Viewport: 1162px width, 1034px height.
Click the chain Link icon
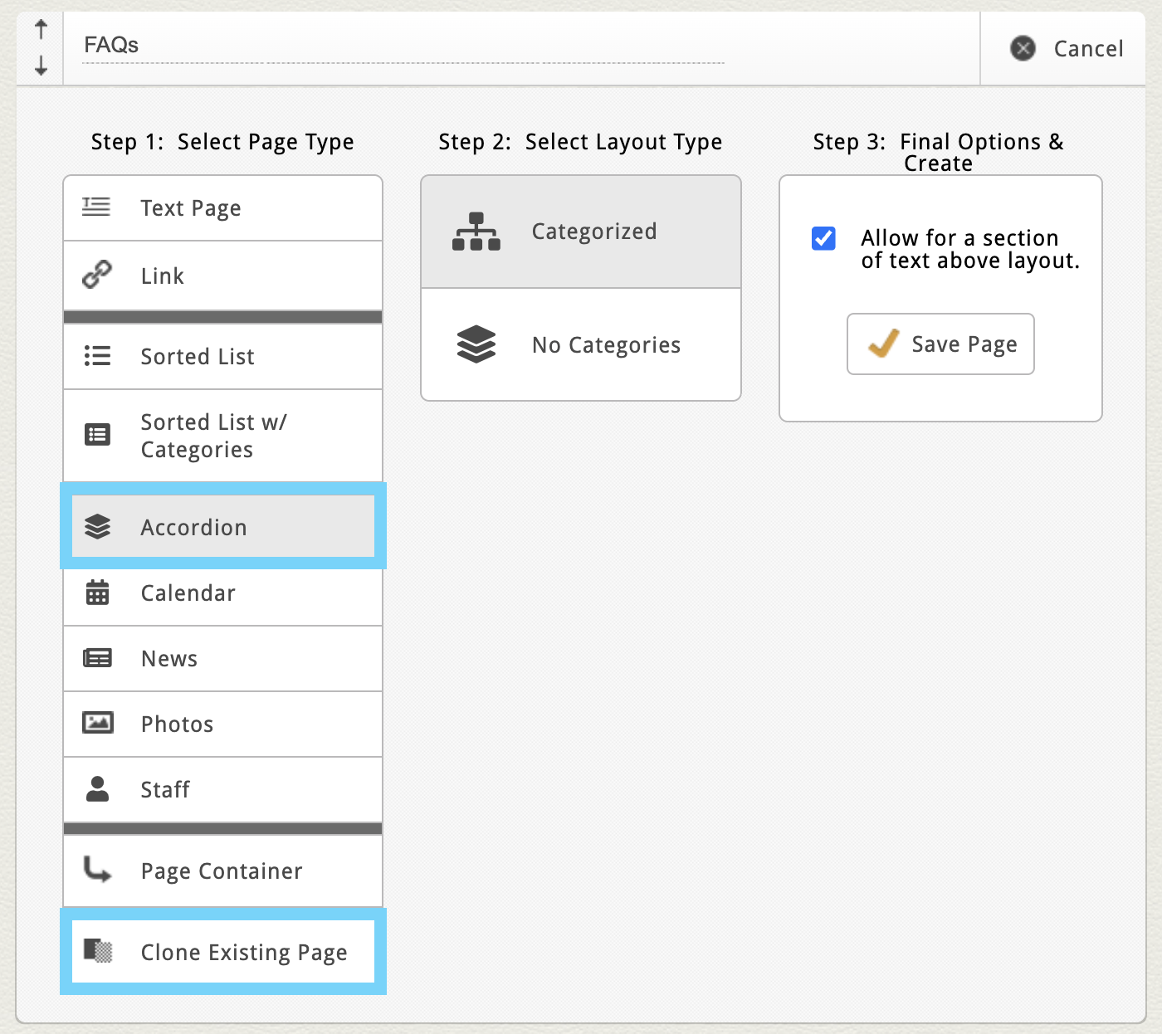tap(97, 274)
